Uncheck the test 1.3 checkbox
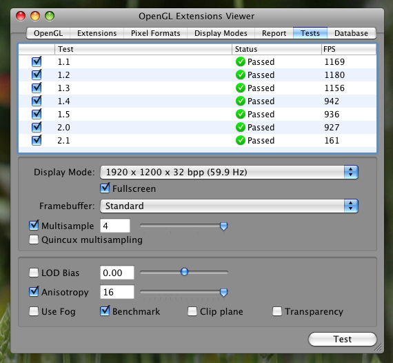The width and height of the screenshot is (393, 363). click(x=37, y=88)
